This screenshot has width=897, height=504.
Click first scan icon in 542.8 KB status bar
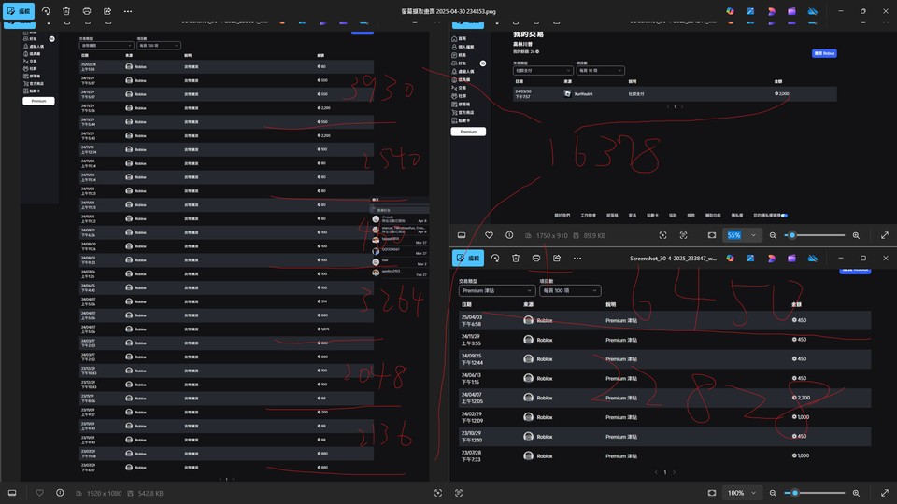tap(438, 493)
